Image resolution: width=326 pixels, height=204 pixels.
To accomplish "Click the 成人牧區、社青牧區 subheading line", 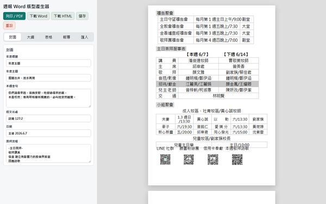I will coord(211,111).
